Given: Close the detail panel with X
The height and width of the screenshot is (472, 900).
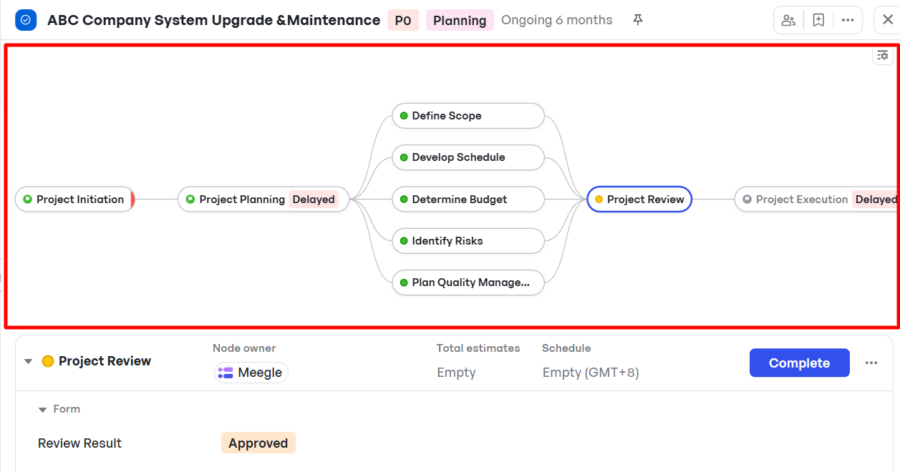Looking at the screenshot, I should (x=887, y=20).
